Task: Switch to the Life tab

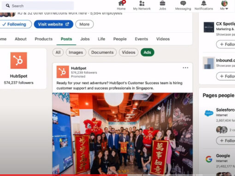Action: 101,39
